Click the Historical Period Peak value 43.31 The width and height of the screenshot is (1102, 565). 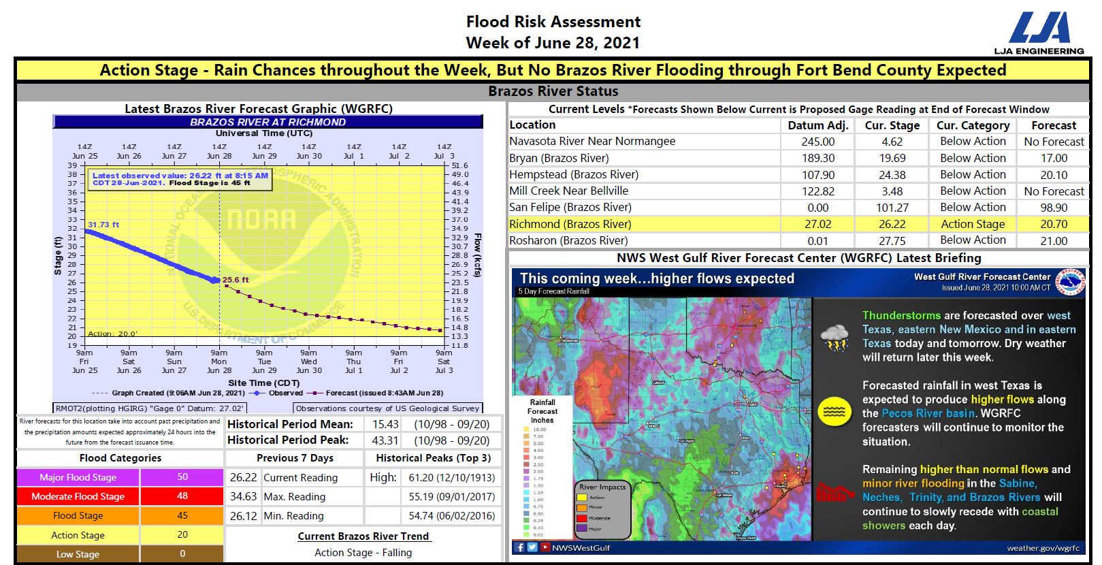385,440
